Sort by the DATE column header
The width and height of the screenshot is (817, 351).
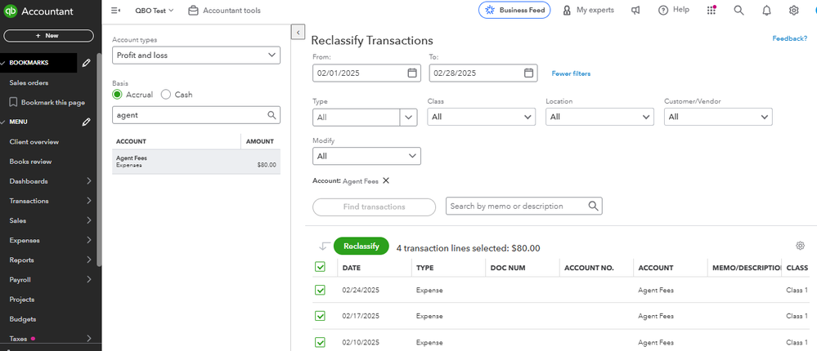pyautogui.click(x=351, y=268)
